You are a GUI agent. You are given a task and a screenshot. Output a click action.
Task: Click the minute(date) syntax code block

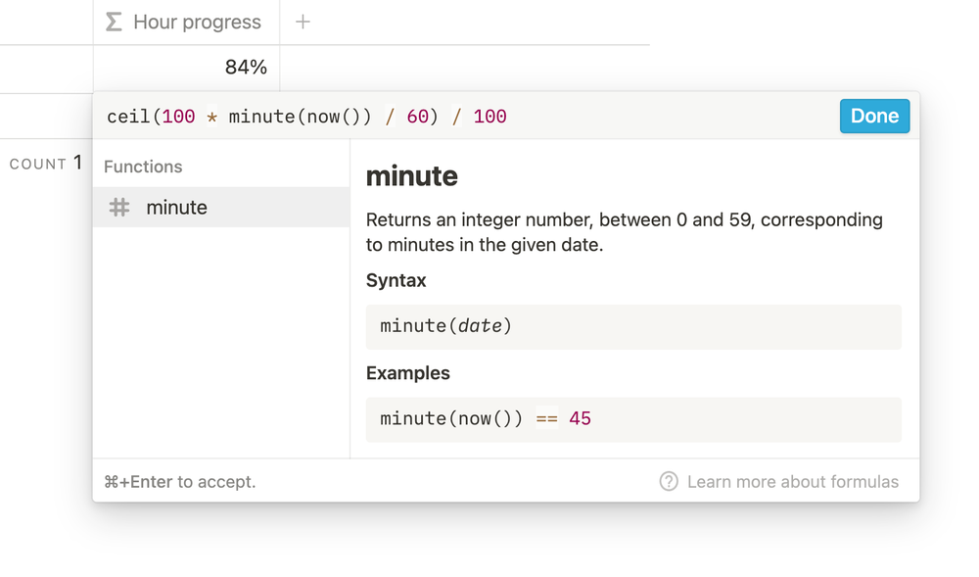[x=632, y=326]
